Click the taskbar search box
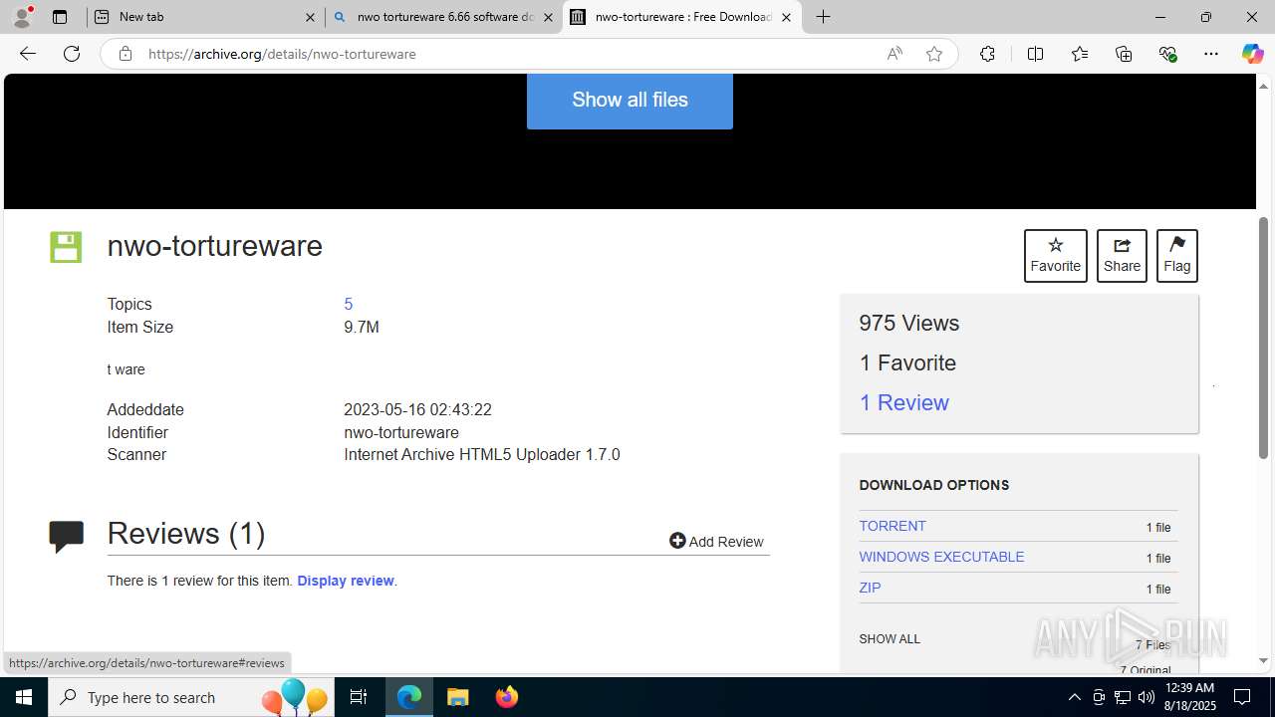 [190, 697]
